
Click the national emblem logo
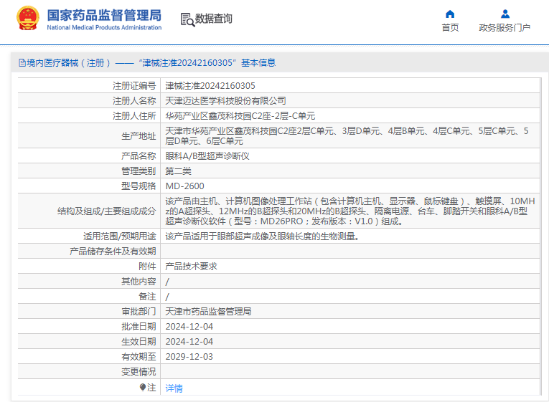[x=28, y=18]
